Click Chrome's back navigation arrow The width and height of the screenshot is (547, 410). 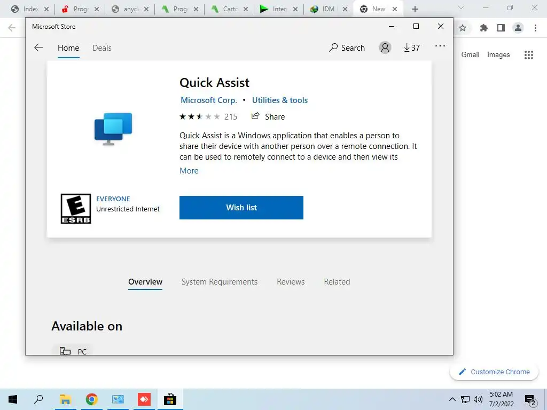click(x=12, y=28)
